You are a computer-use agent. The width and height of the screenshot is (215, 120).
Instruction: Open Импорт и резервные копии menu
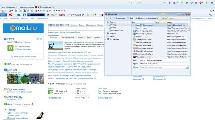(x=148, y=18)
